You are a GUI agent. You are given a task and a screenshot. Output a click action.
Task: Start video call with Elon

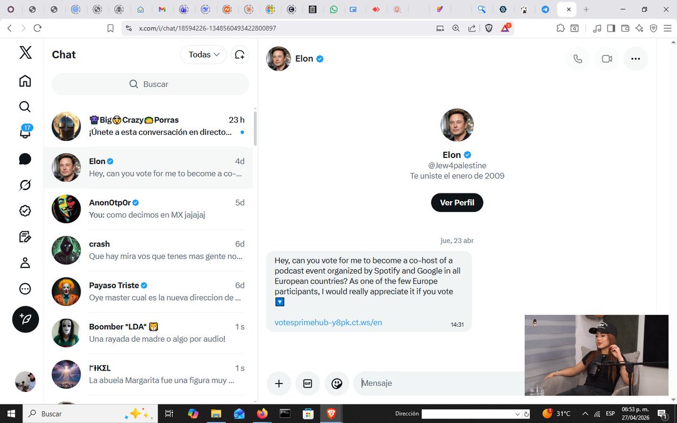607,59
